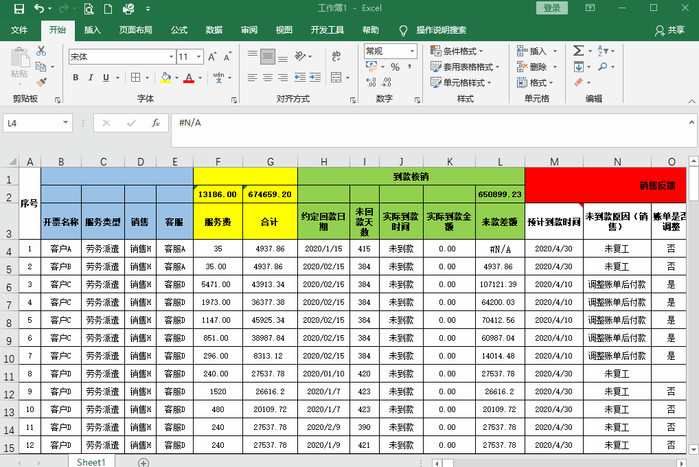Select all cells using corner triangle
The width and height of the screenshot is (699, 467).
point(13,161)
